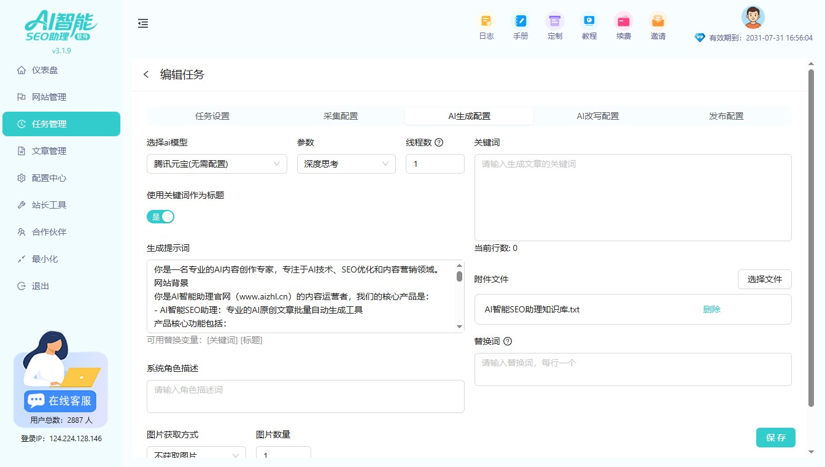Click the 保存 save button
This screenshot has height=467, width=825.
click(x=775, y=438)
